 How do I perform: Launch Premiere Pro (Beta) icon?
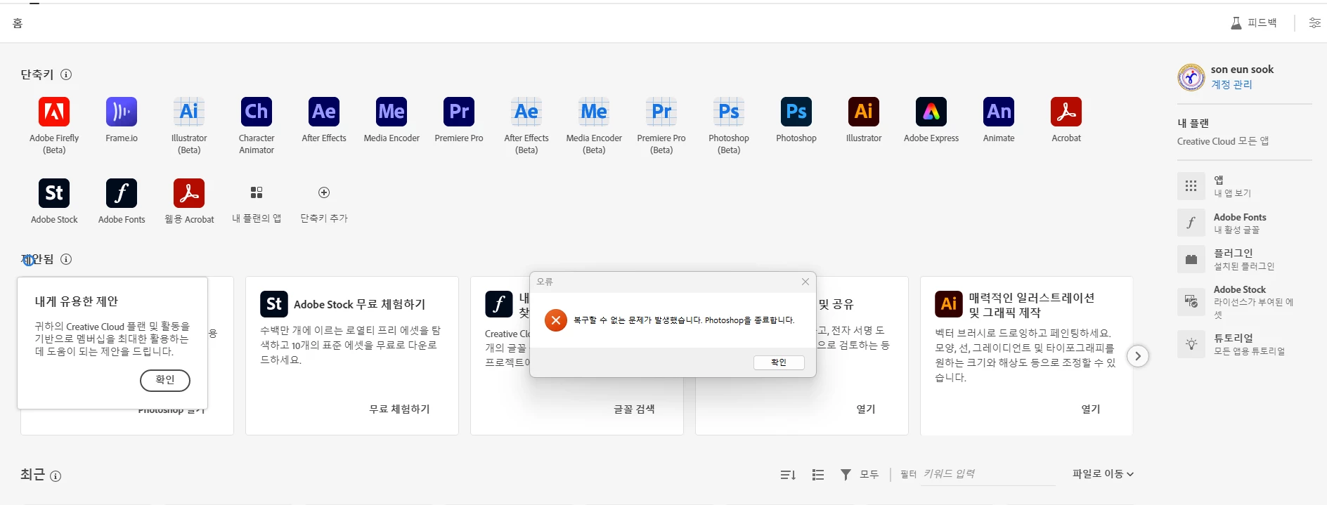[x=661, y=112]
